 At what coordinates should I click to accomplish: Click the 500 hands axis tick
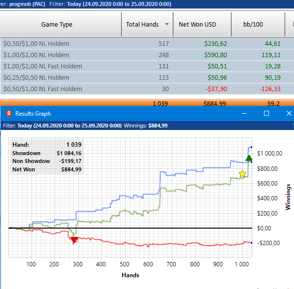point(125,264)
